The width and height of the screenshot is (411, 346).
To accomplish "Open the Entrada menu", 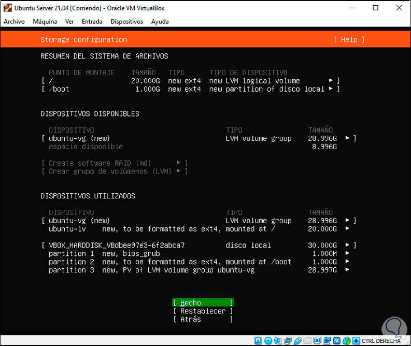I will point(92,21).
